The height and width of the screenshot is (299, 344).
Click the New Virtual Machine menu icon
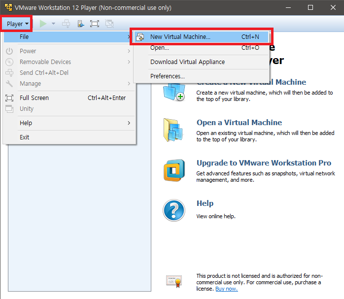tap(140, 37)
